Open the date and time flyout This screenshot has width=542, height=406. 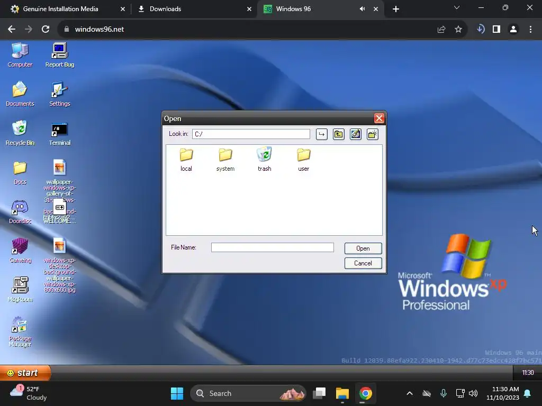pyautogui.click(x=503, y=393)
